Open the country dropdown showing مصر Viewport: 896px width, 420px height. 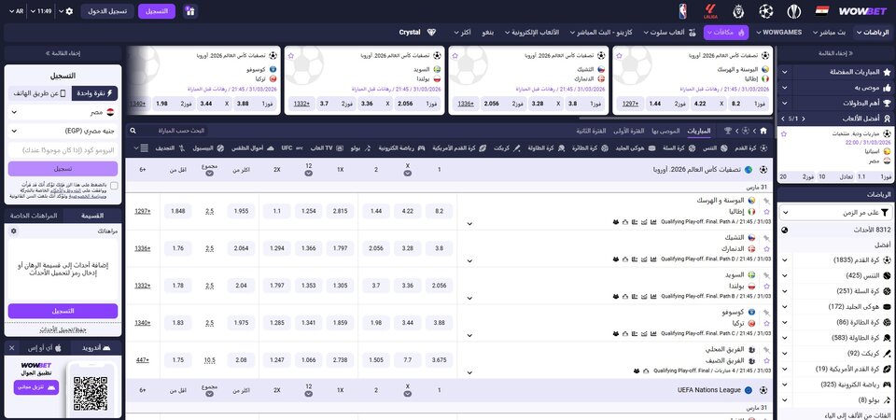(63, 113)
